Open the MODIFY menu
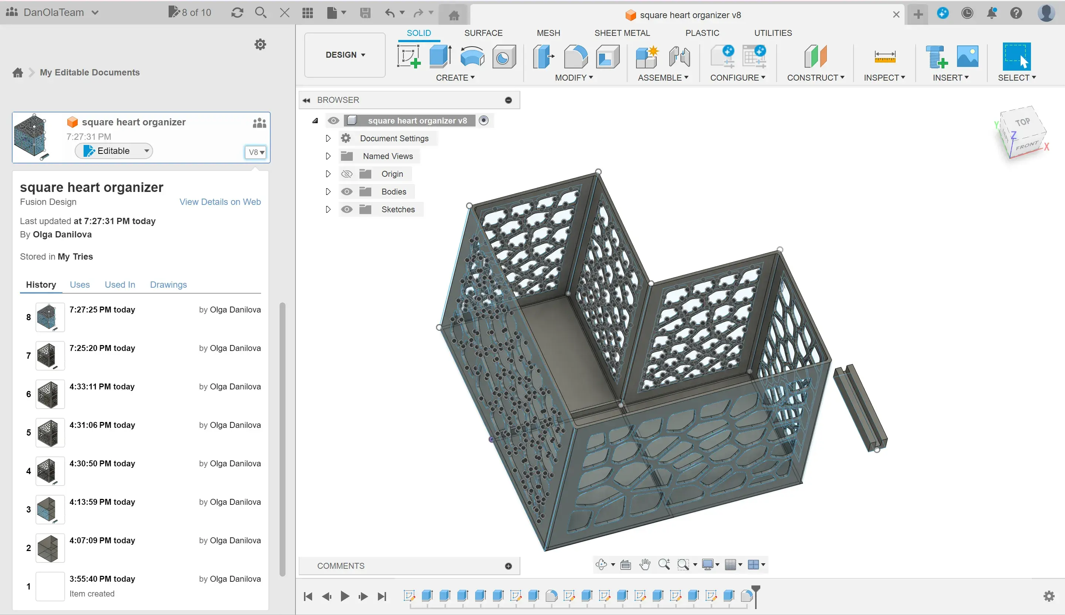1065x615 pixels. click(574, 78)
